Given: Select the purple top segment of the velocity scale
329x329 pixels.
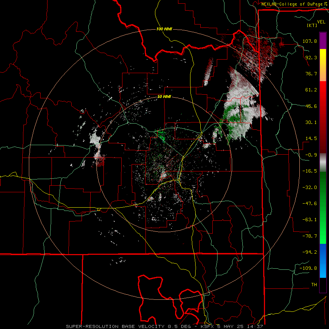Looking at the screenshot, I should click(x=323, y=41).
